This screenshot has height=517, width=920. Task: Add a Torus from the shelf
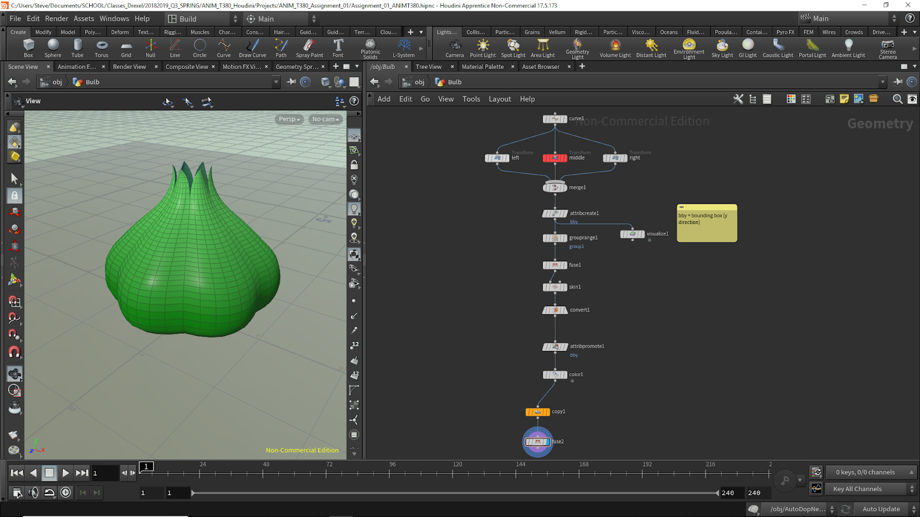click(x=102, y=48)
